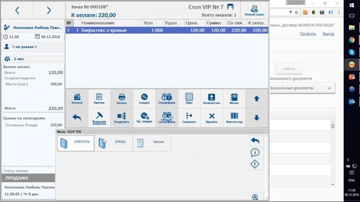This screenshot has height=202, width=360.
Task: Select the Бифштекс с кровью order row
Action: tap(167, 30)
